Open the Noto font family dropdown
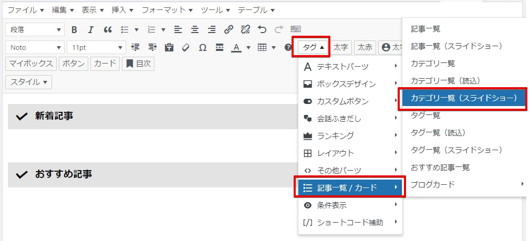 click(35, 48)
